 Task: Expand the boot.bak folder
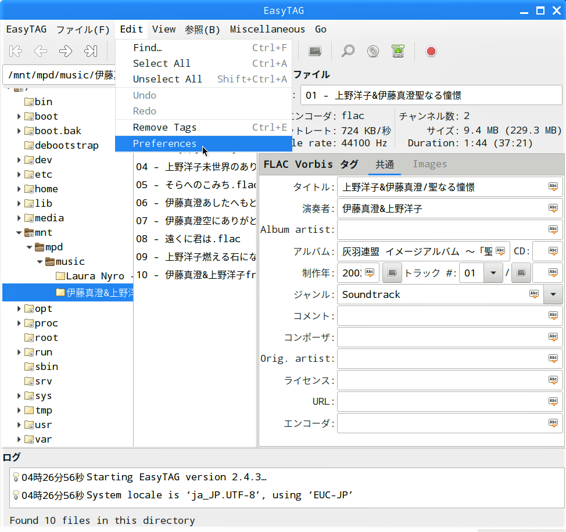click(x=19, y=131)
